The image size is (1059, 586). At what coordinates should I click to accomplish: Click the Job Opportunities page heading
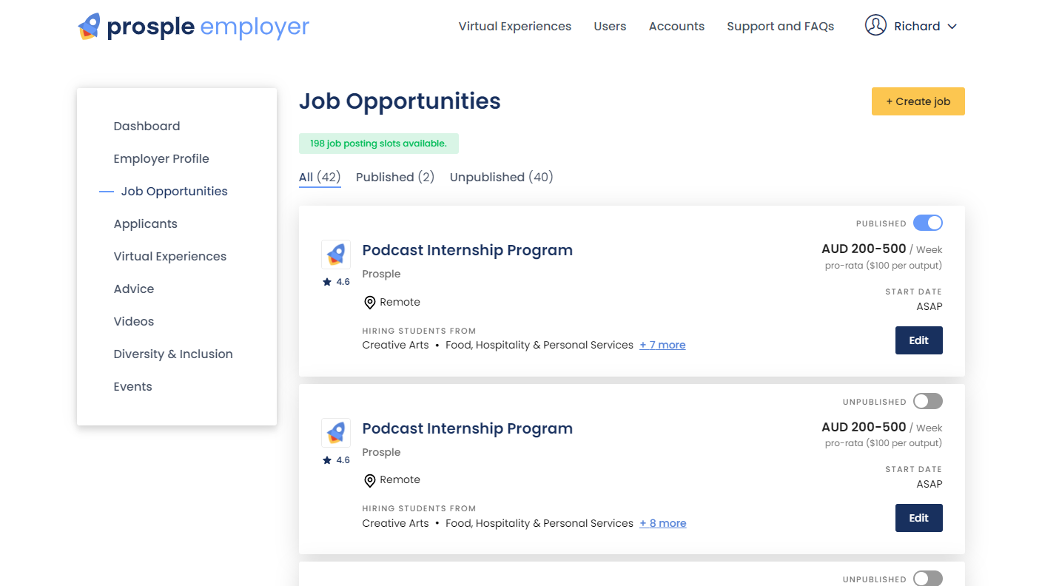(400, 101)
